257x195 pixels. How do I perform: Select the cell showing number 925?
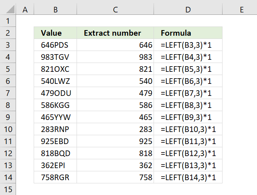point(115,141)
